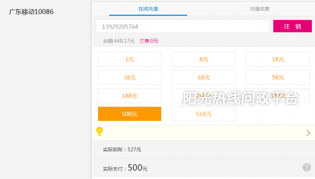Open the 充值优惠 tab
The image size is (315, 179).
click(x=259, y=9)
